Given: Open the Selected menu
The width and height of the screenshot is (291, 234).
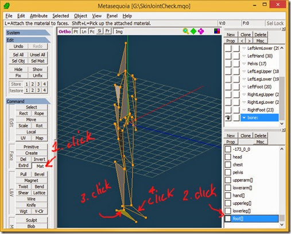Looking at the screenshot, I should (x=61, y=16).
